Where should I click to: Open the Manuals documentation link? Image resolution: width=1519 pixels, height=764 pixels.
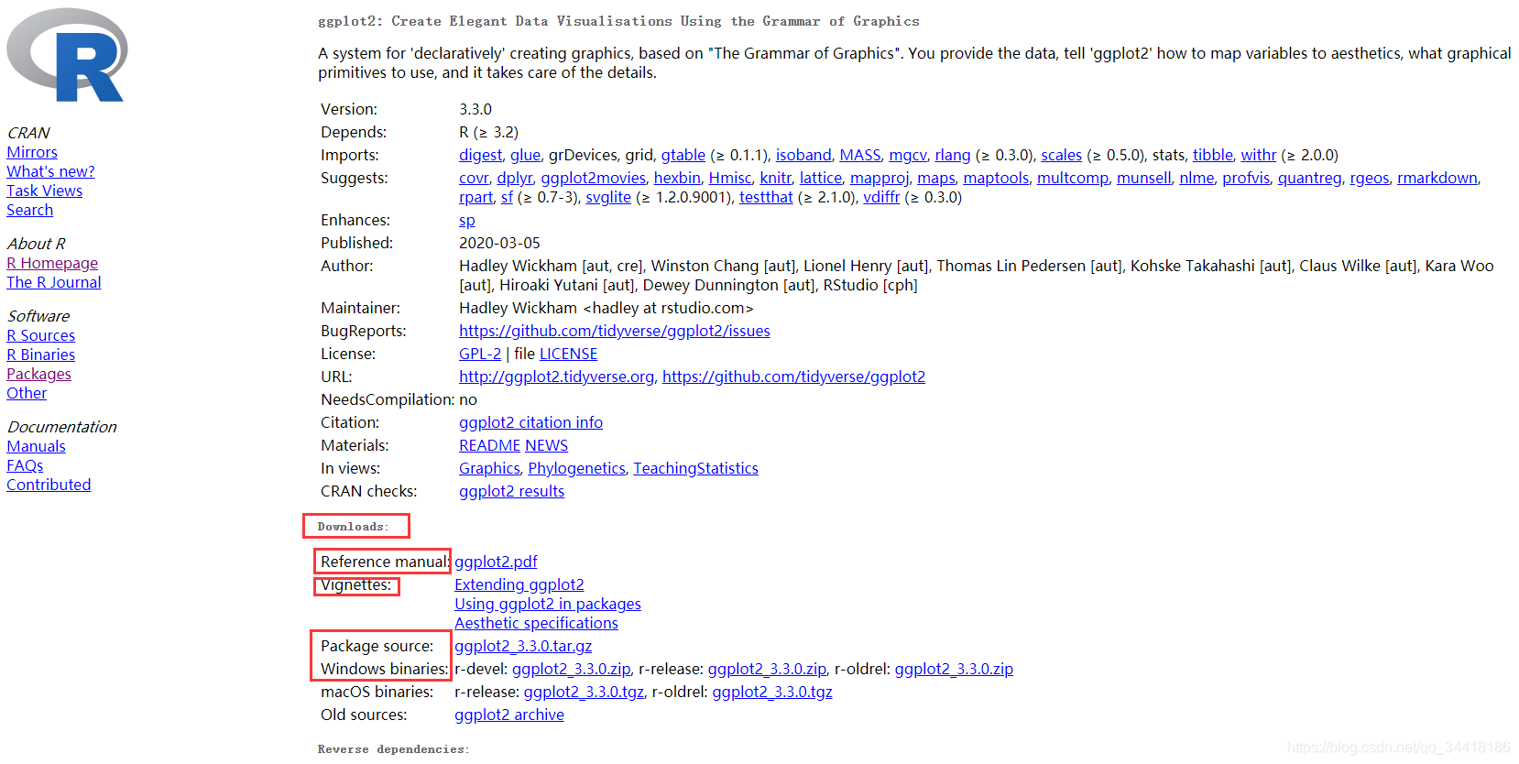click(x=36, y=446)
